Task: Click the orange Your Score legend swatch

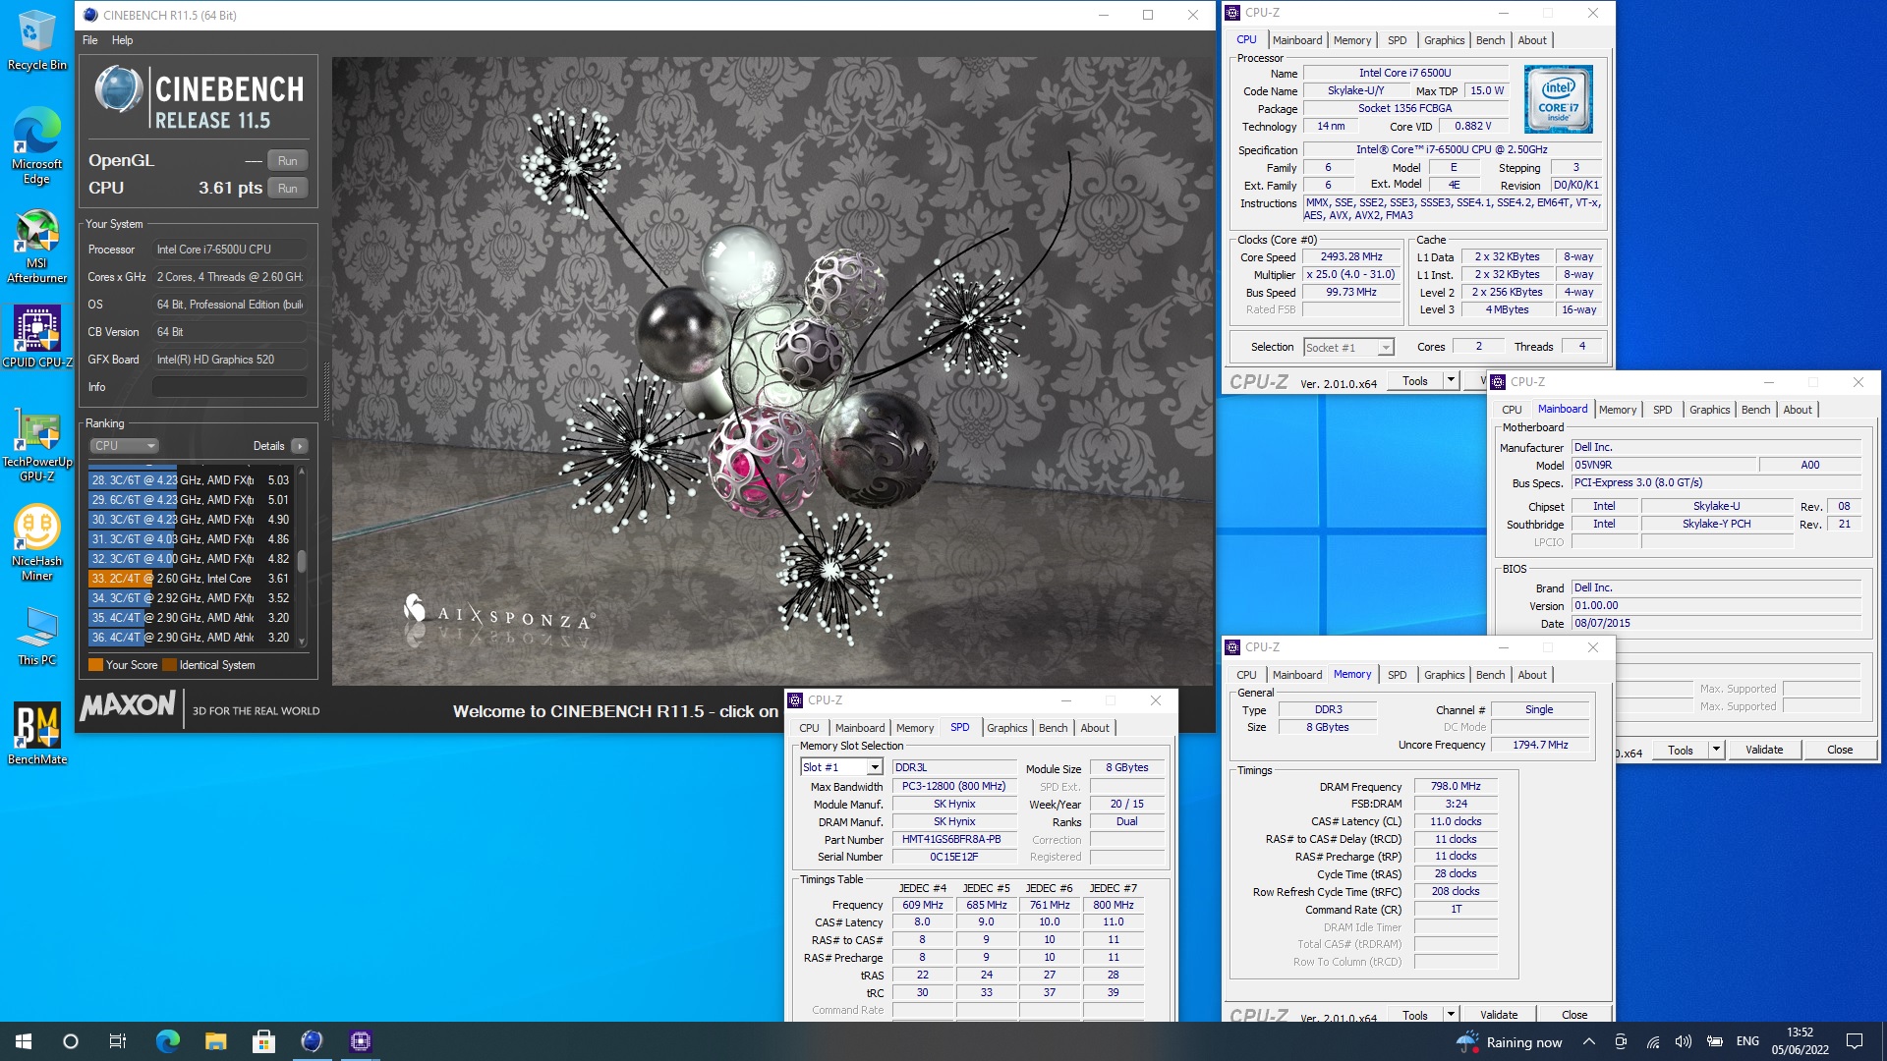Action: pos(95,665)
